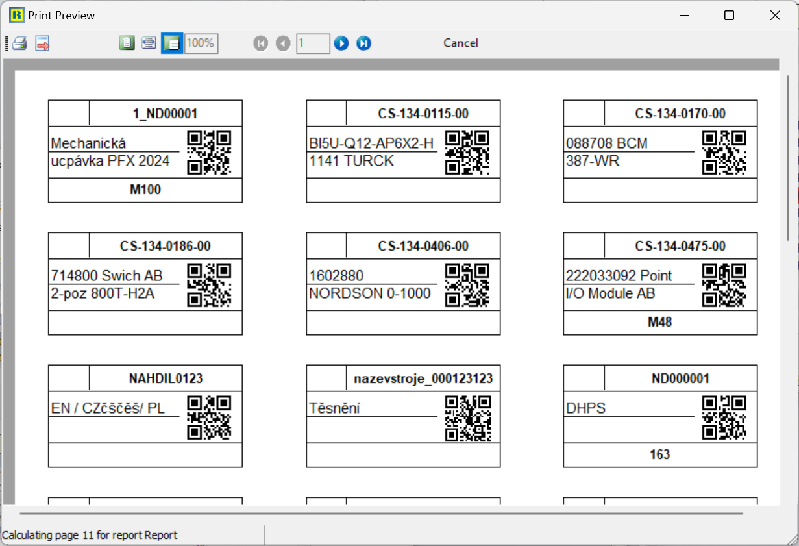Select the whole page view icon

pos(127,43)
